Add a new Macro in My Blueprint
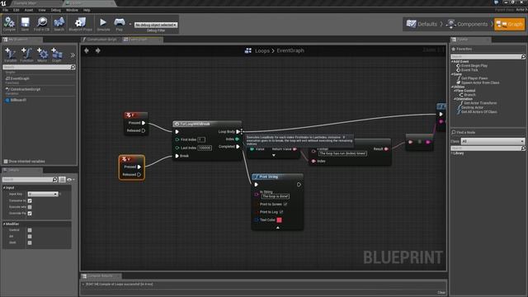The width and height of the screenshot is (528, 297). (x=42, y=54)
